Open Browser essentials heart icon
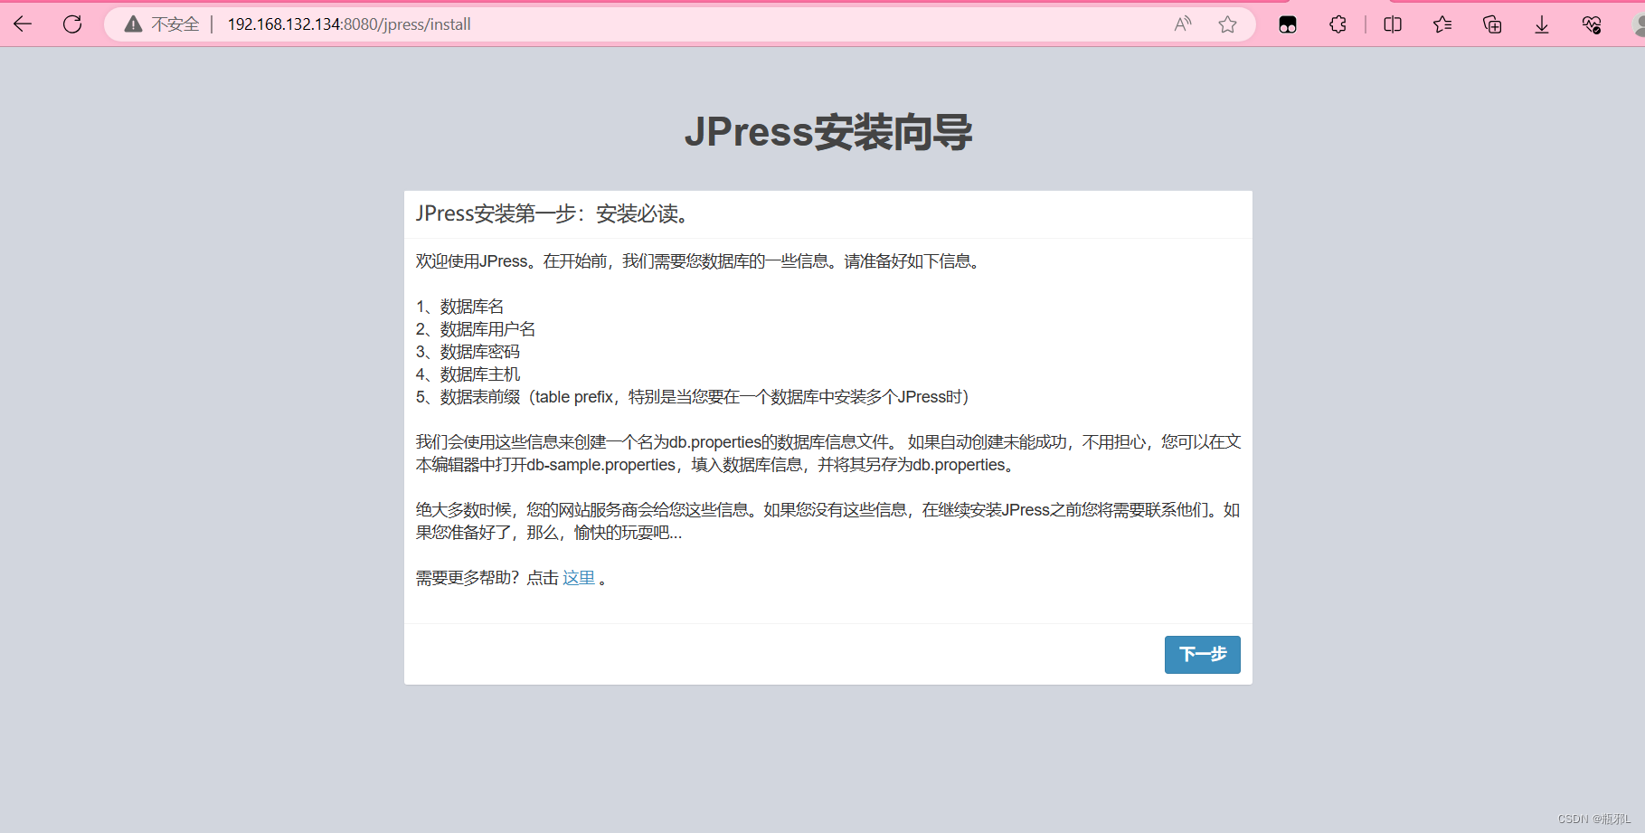Viewport: 1645px width, 833px height. (x=1592, y=24)
